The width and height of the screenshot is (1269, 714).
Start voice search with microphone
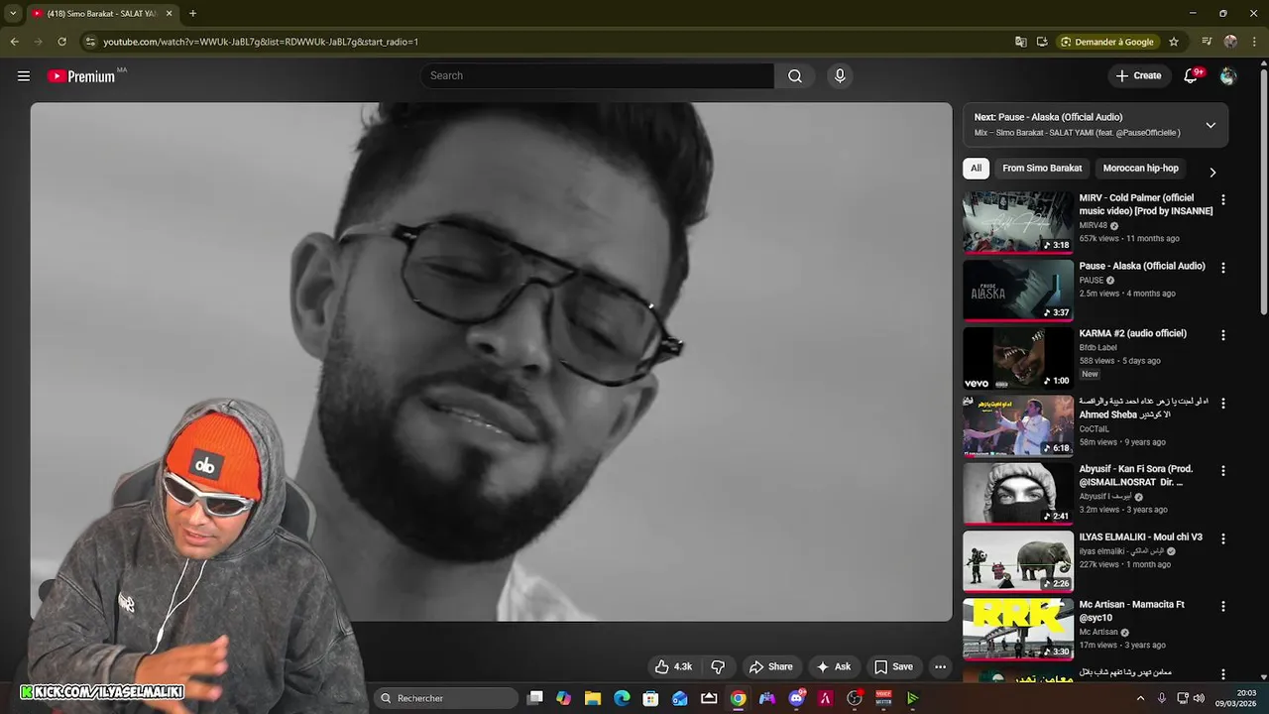click(840, 76)
